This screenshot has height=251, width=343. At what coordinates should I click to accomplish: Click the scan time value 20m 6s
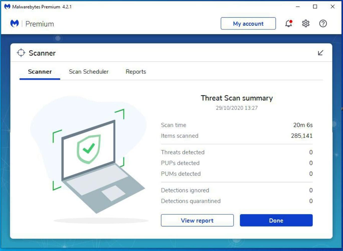(303, 125)
